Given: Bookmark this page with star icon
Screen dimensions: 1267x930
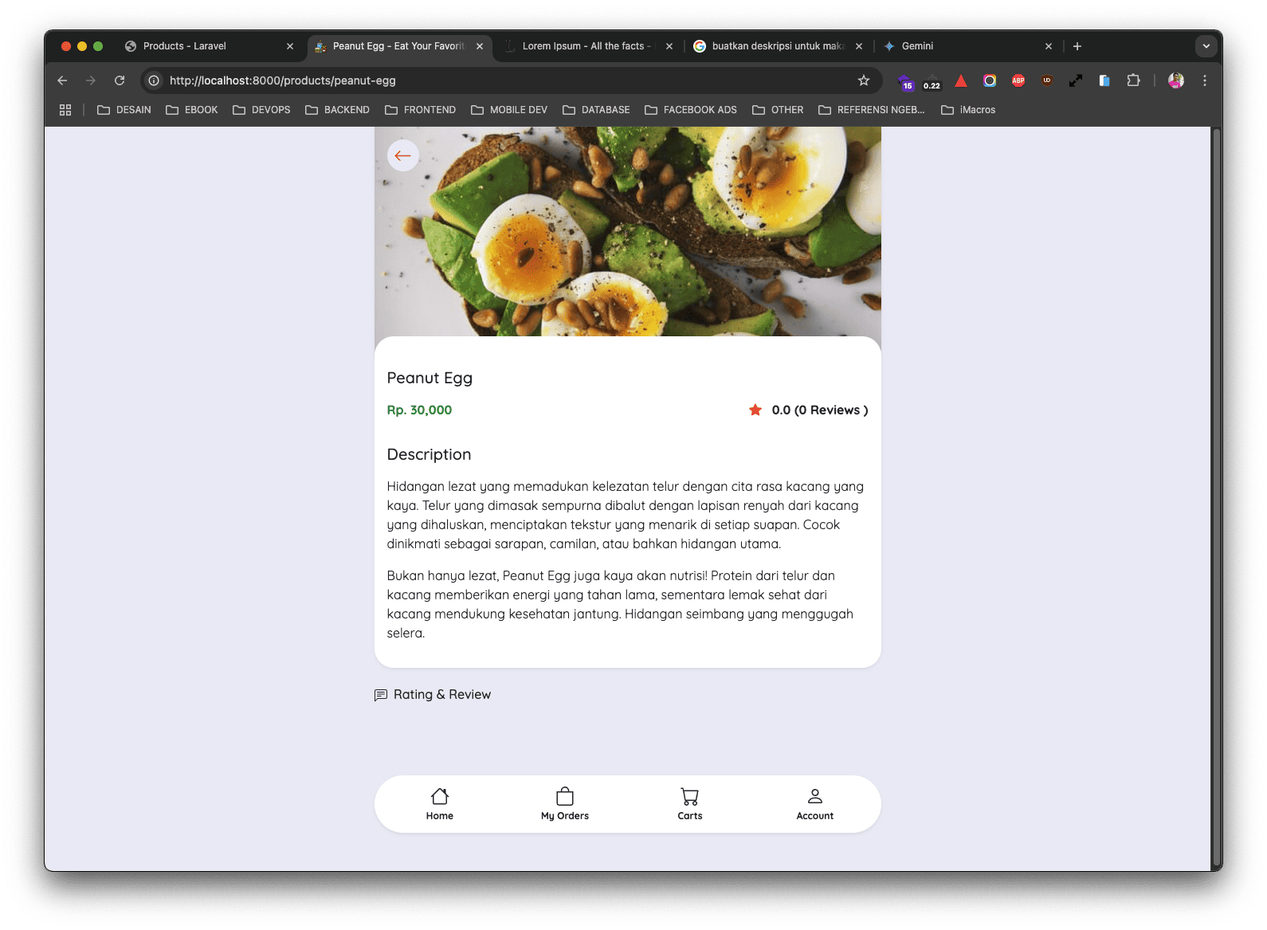Looking at the screenshot, I should tap(863, 80).
